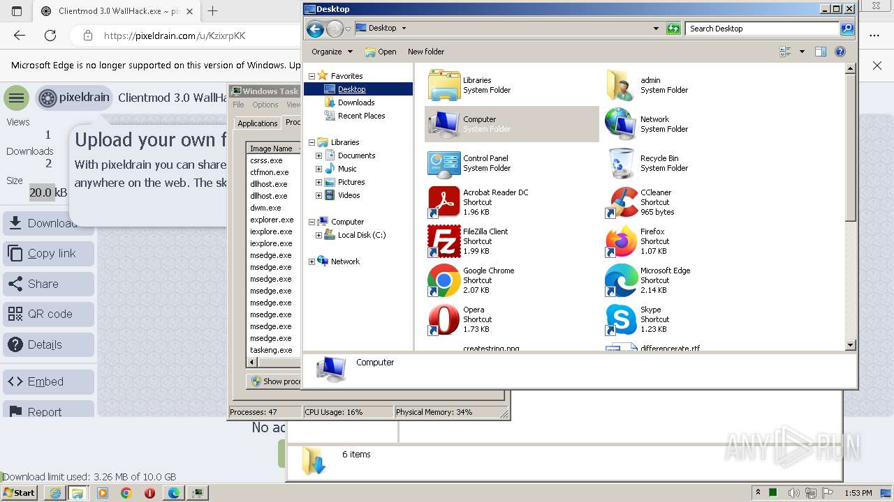Click New folder in Explorer toolbar

pos(426,52)
